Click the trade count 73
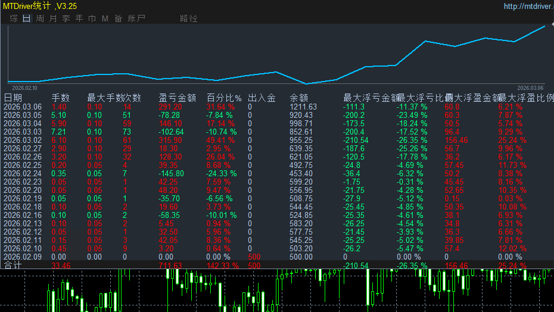This screenshot has width=554, height=312. [127, 132]
